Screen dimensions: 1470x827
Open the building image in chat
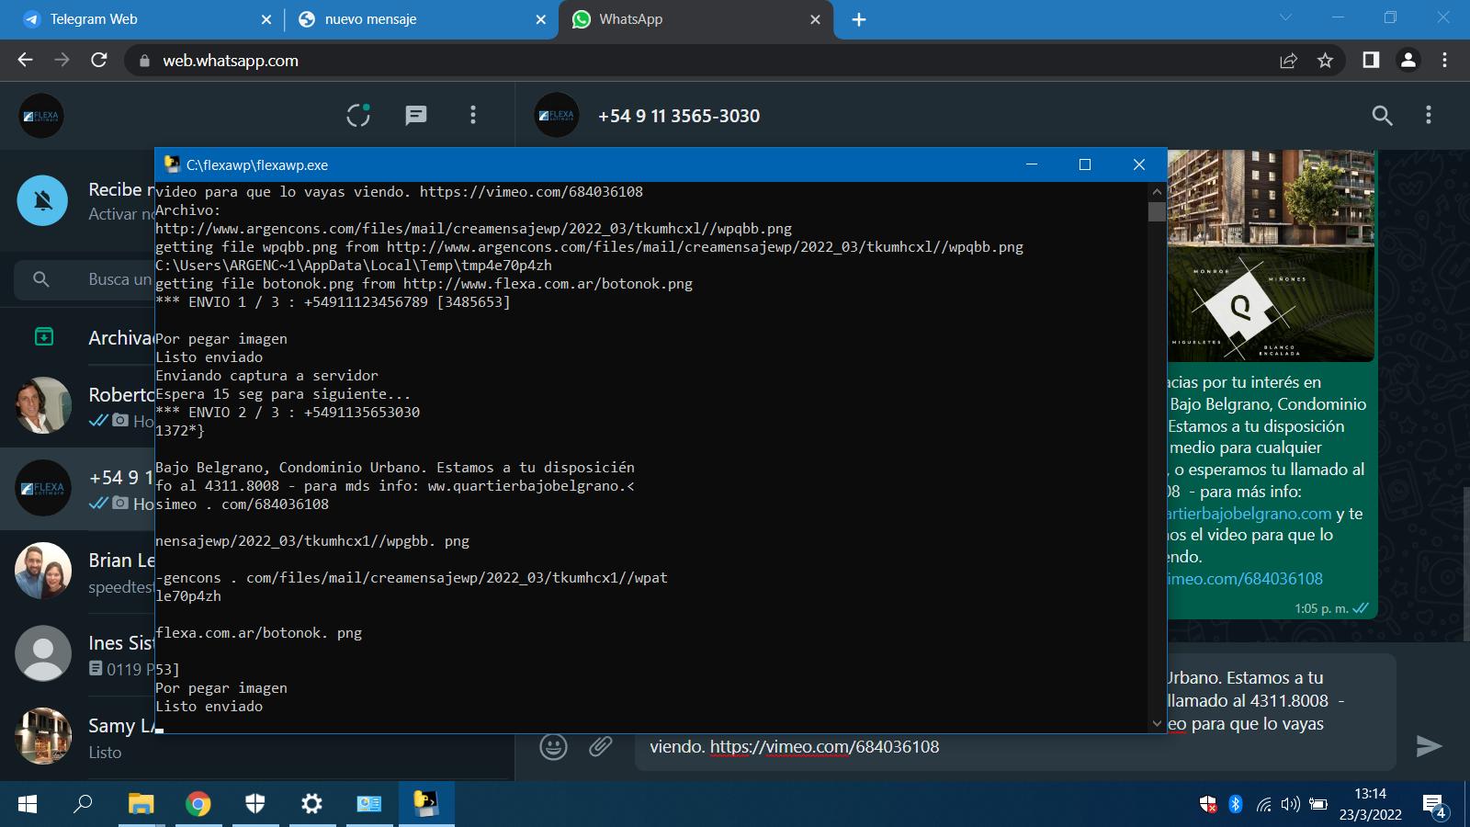1272,255
